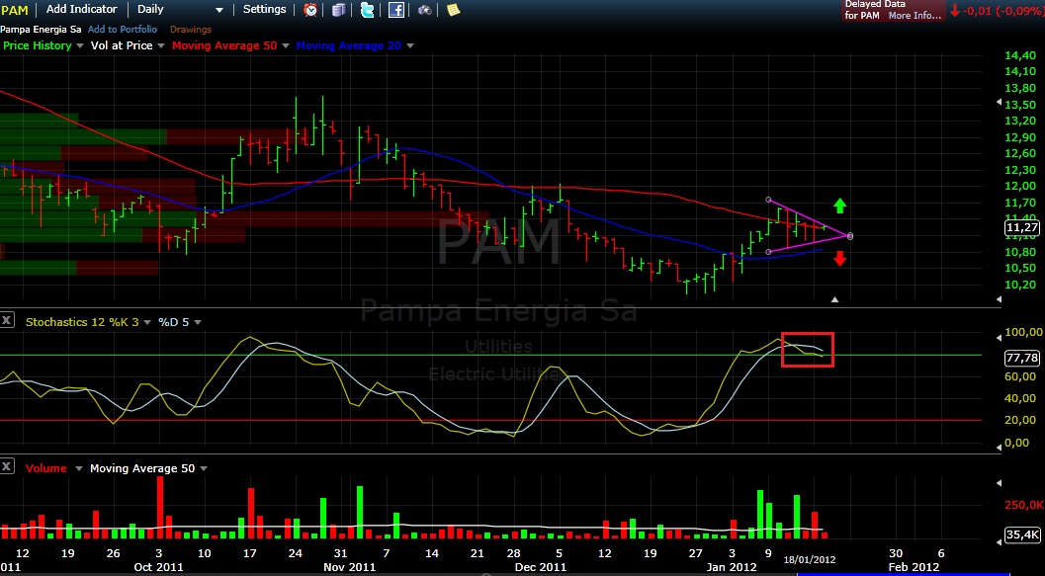Expand the Vol at Price dropdown arrow

160,46
